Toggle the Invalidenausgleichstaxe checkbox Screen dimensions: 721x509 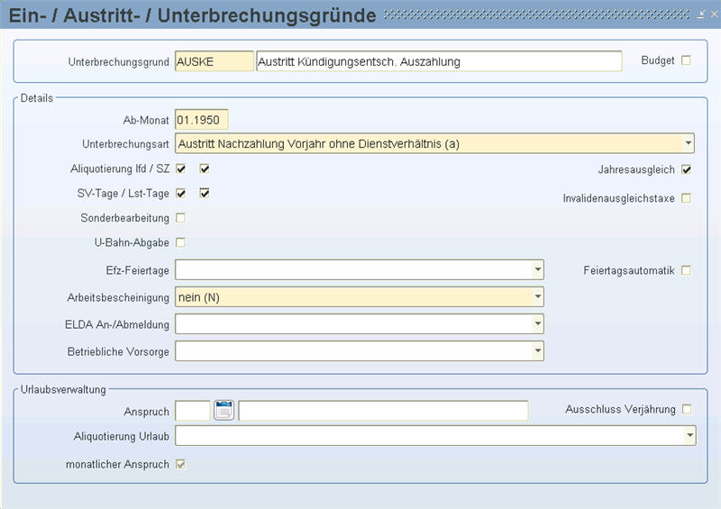point(686,197)
